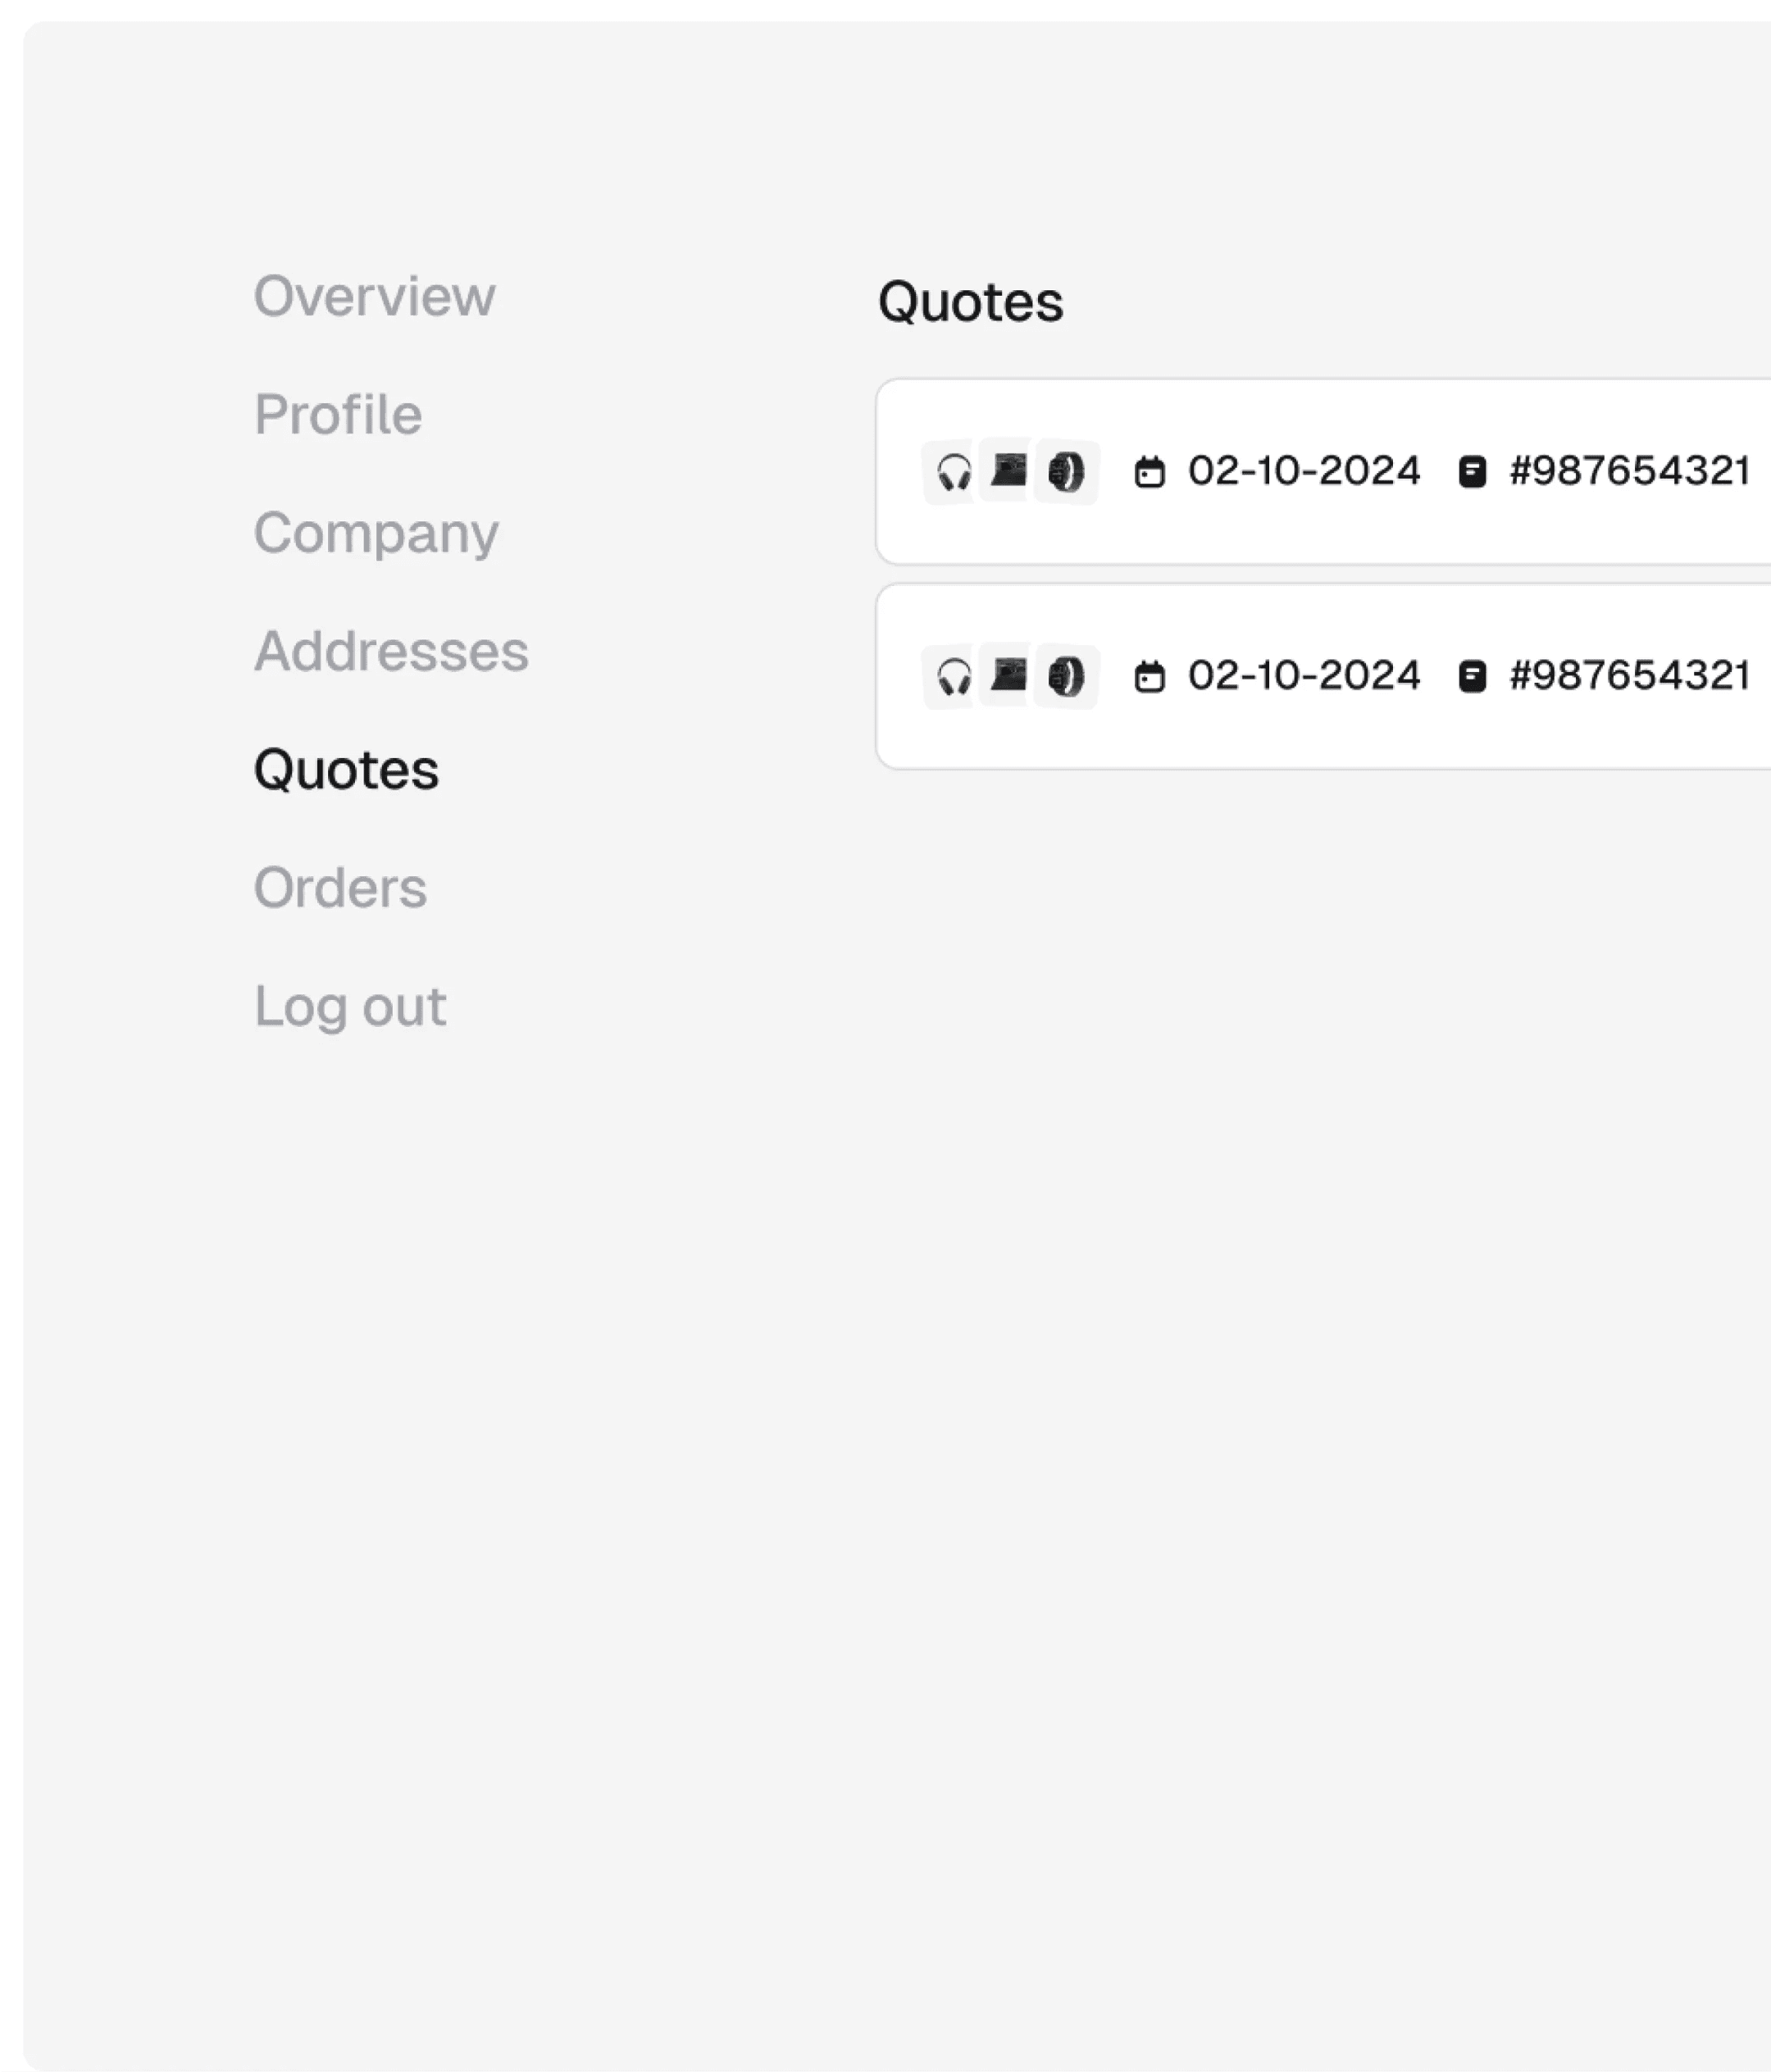
Task: Click quote number #987654321 in the second card
Action: 1630,676
